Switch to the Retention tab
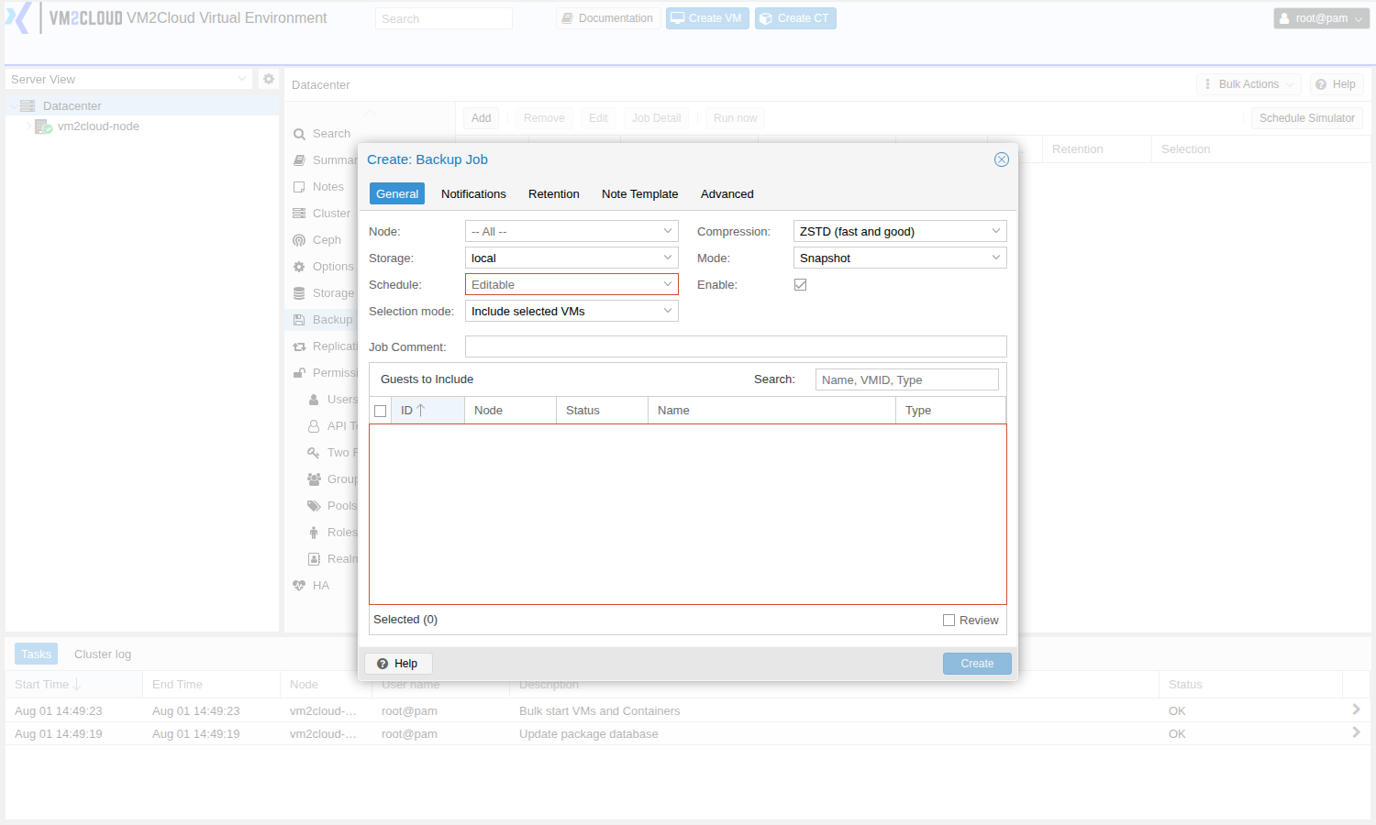This screenshot has width=1376, height=825. coord(554,194)
